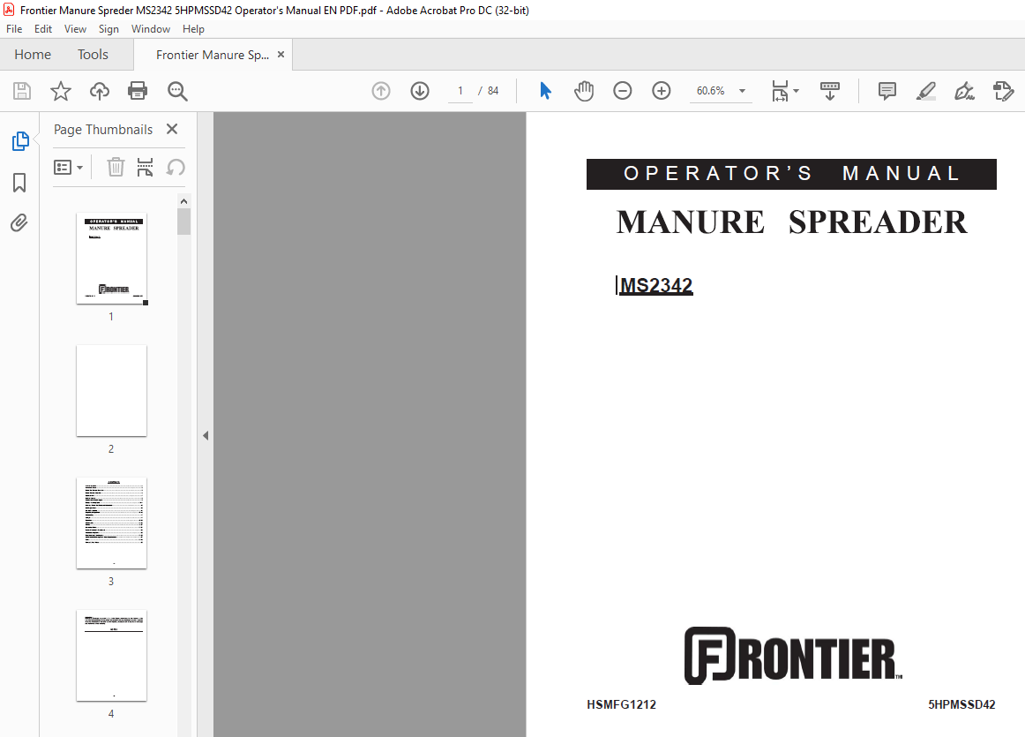Click the stamp and pen icon
Viewport: 1025px width, 737px height.
click(1004, 91)
